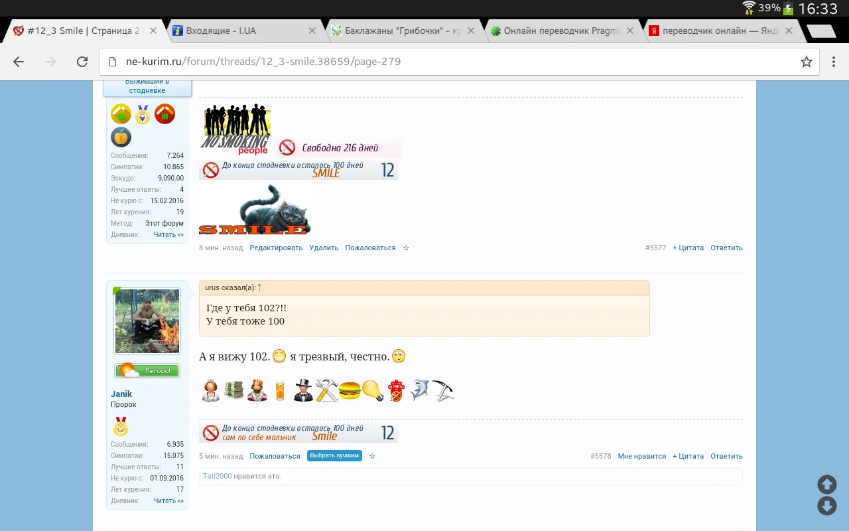Read Janik's diary via Читать »
Screen dimensions: 849x531
pos(168,500)
